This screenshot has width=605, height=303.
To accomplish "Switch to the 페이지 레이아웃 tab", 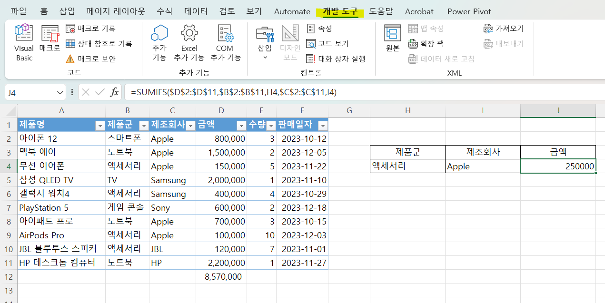I will tap(116, 11).
